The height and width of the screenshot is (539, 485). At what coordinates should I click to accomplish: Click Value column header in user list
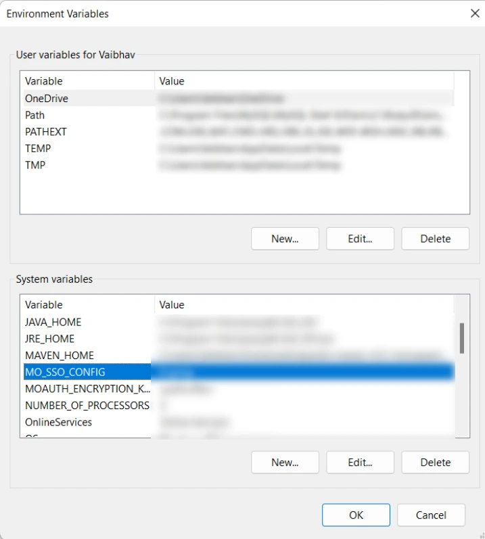(x=304, y=81)
